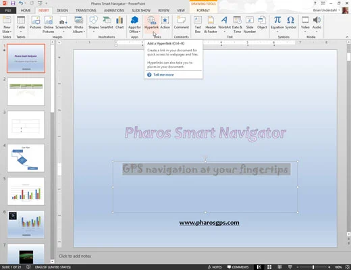Start Slide Show from status bar icon
Viewport: 351px width, 270px height.
pyautogui.click(x=290, y=267)
